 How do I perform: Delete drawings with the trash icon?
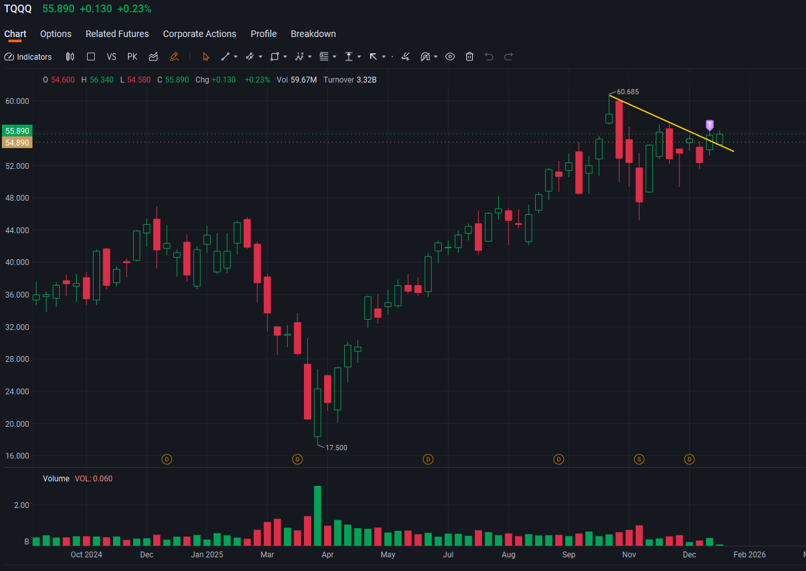[x=470, y=57]
